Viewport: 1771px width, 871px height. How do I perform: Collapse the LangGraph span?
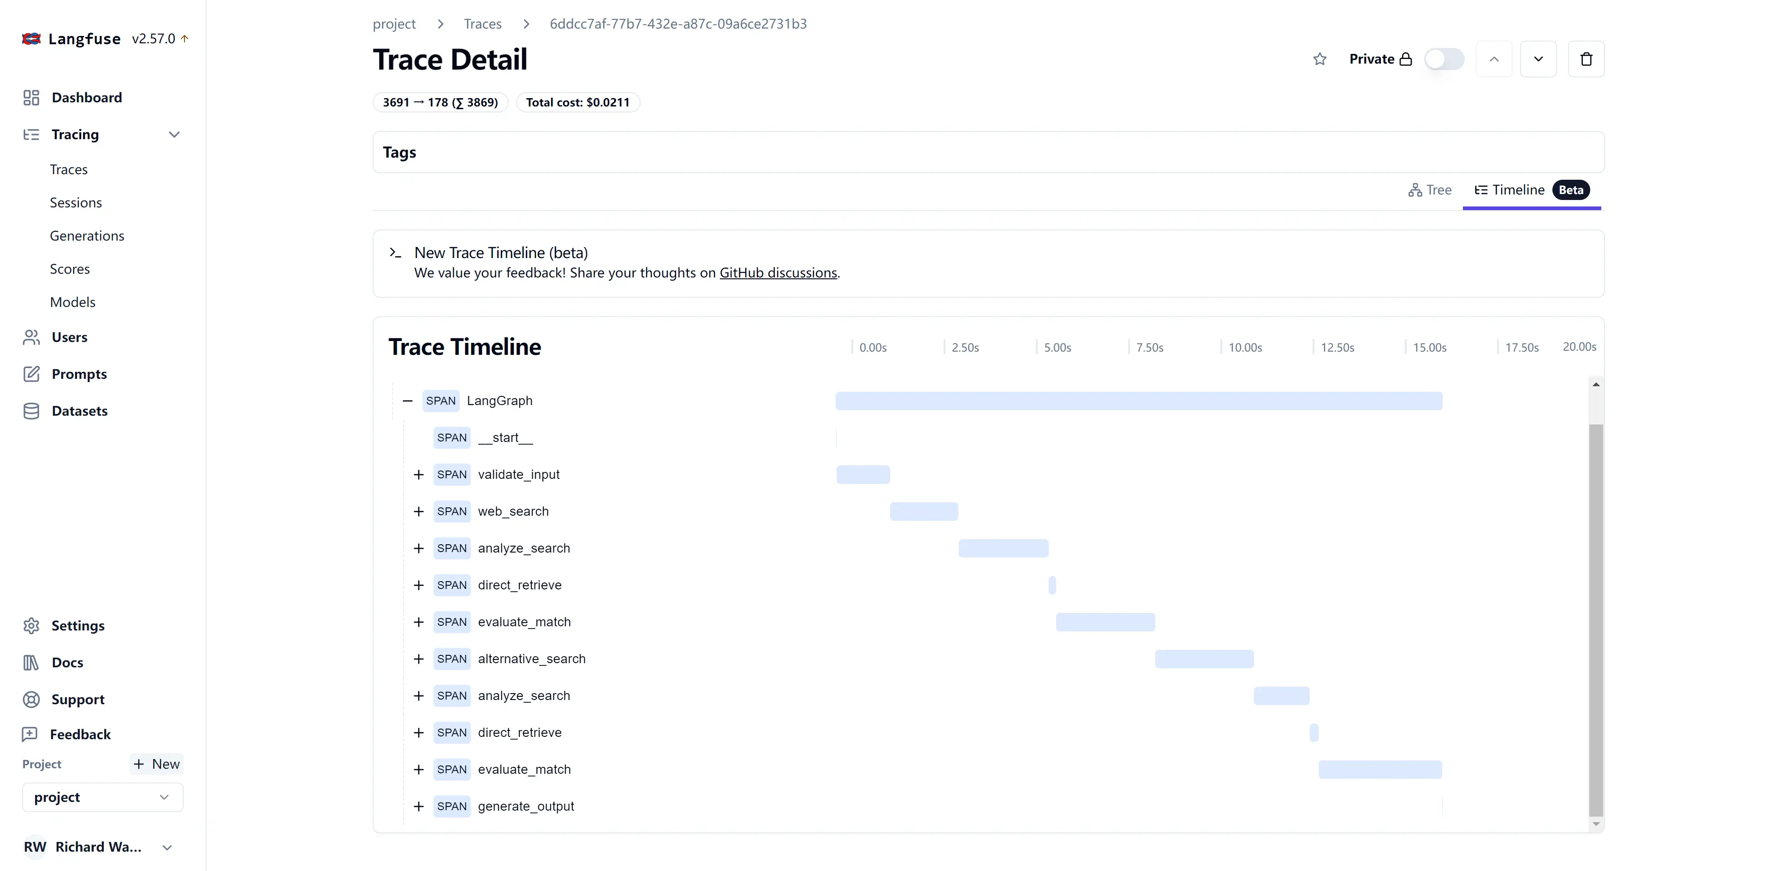tap(407, 400)
